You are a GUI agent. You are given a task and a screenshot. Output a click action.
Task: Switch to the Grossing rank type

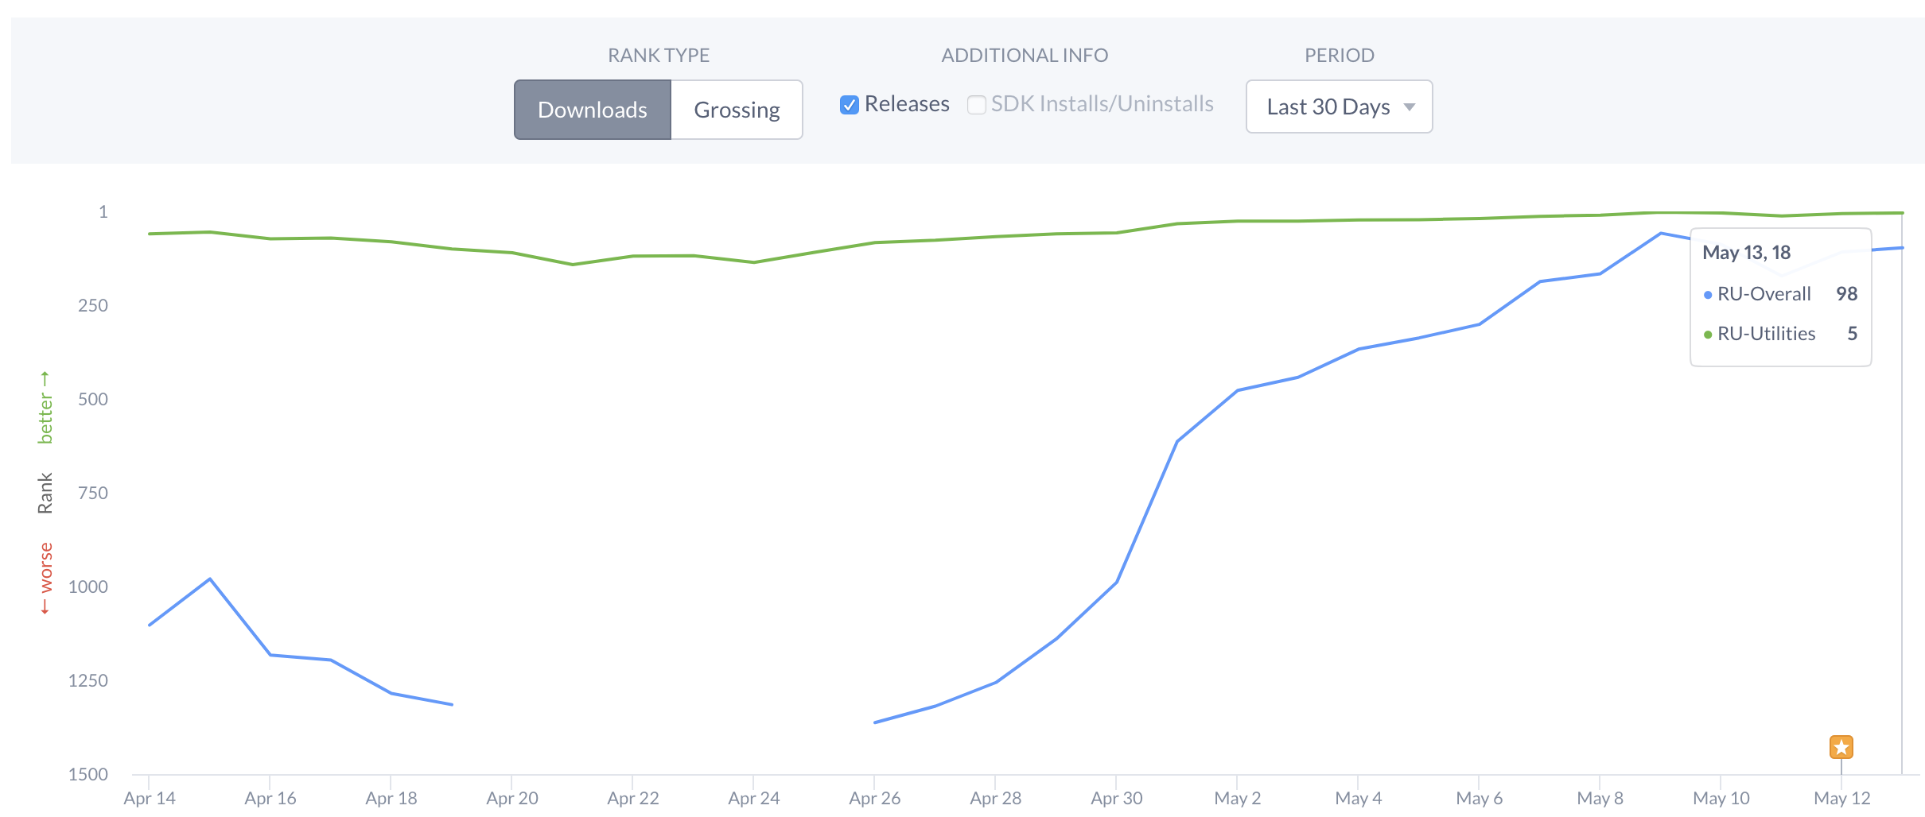tap(737, 110)
